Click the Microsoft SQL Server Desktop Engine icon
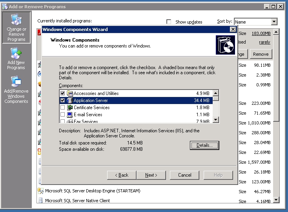The image size is (288, 212). pyautogui.click(x=40, y=191)
